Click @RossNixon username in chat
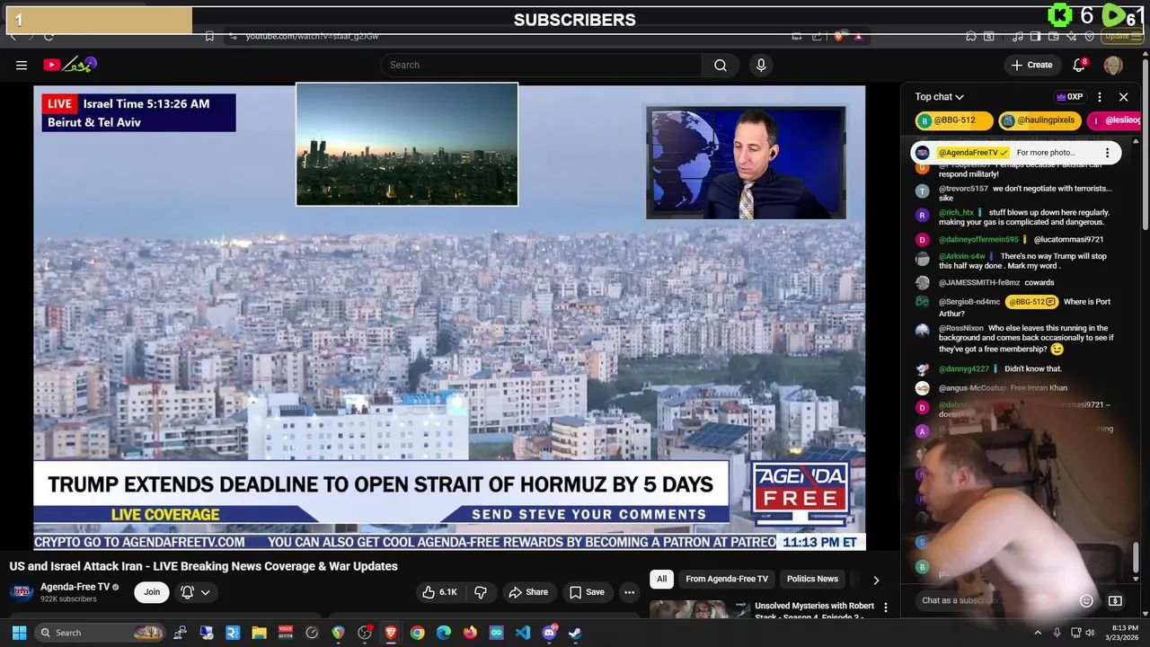1150x647 pixels. tap(960, 328)
